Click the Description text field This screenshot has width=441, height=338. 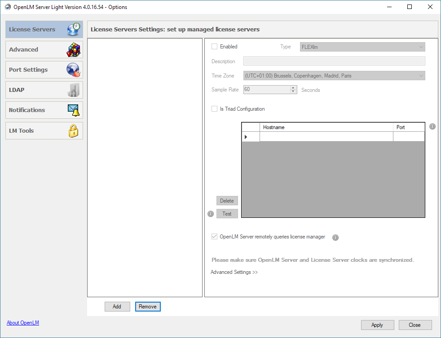coord(334,61)
